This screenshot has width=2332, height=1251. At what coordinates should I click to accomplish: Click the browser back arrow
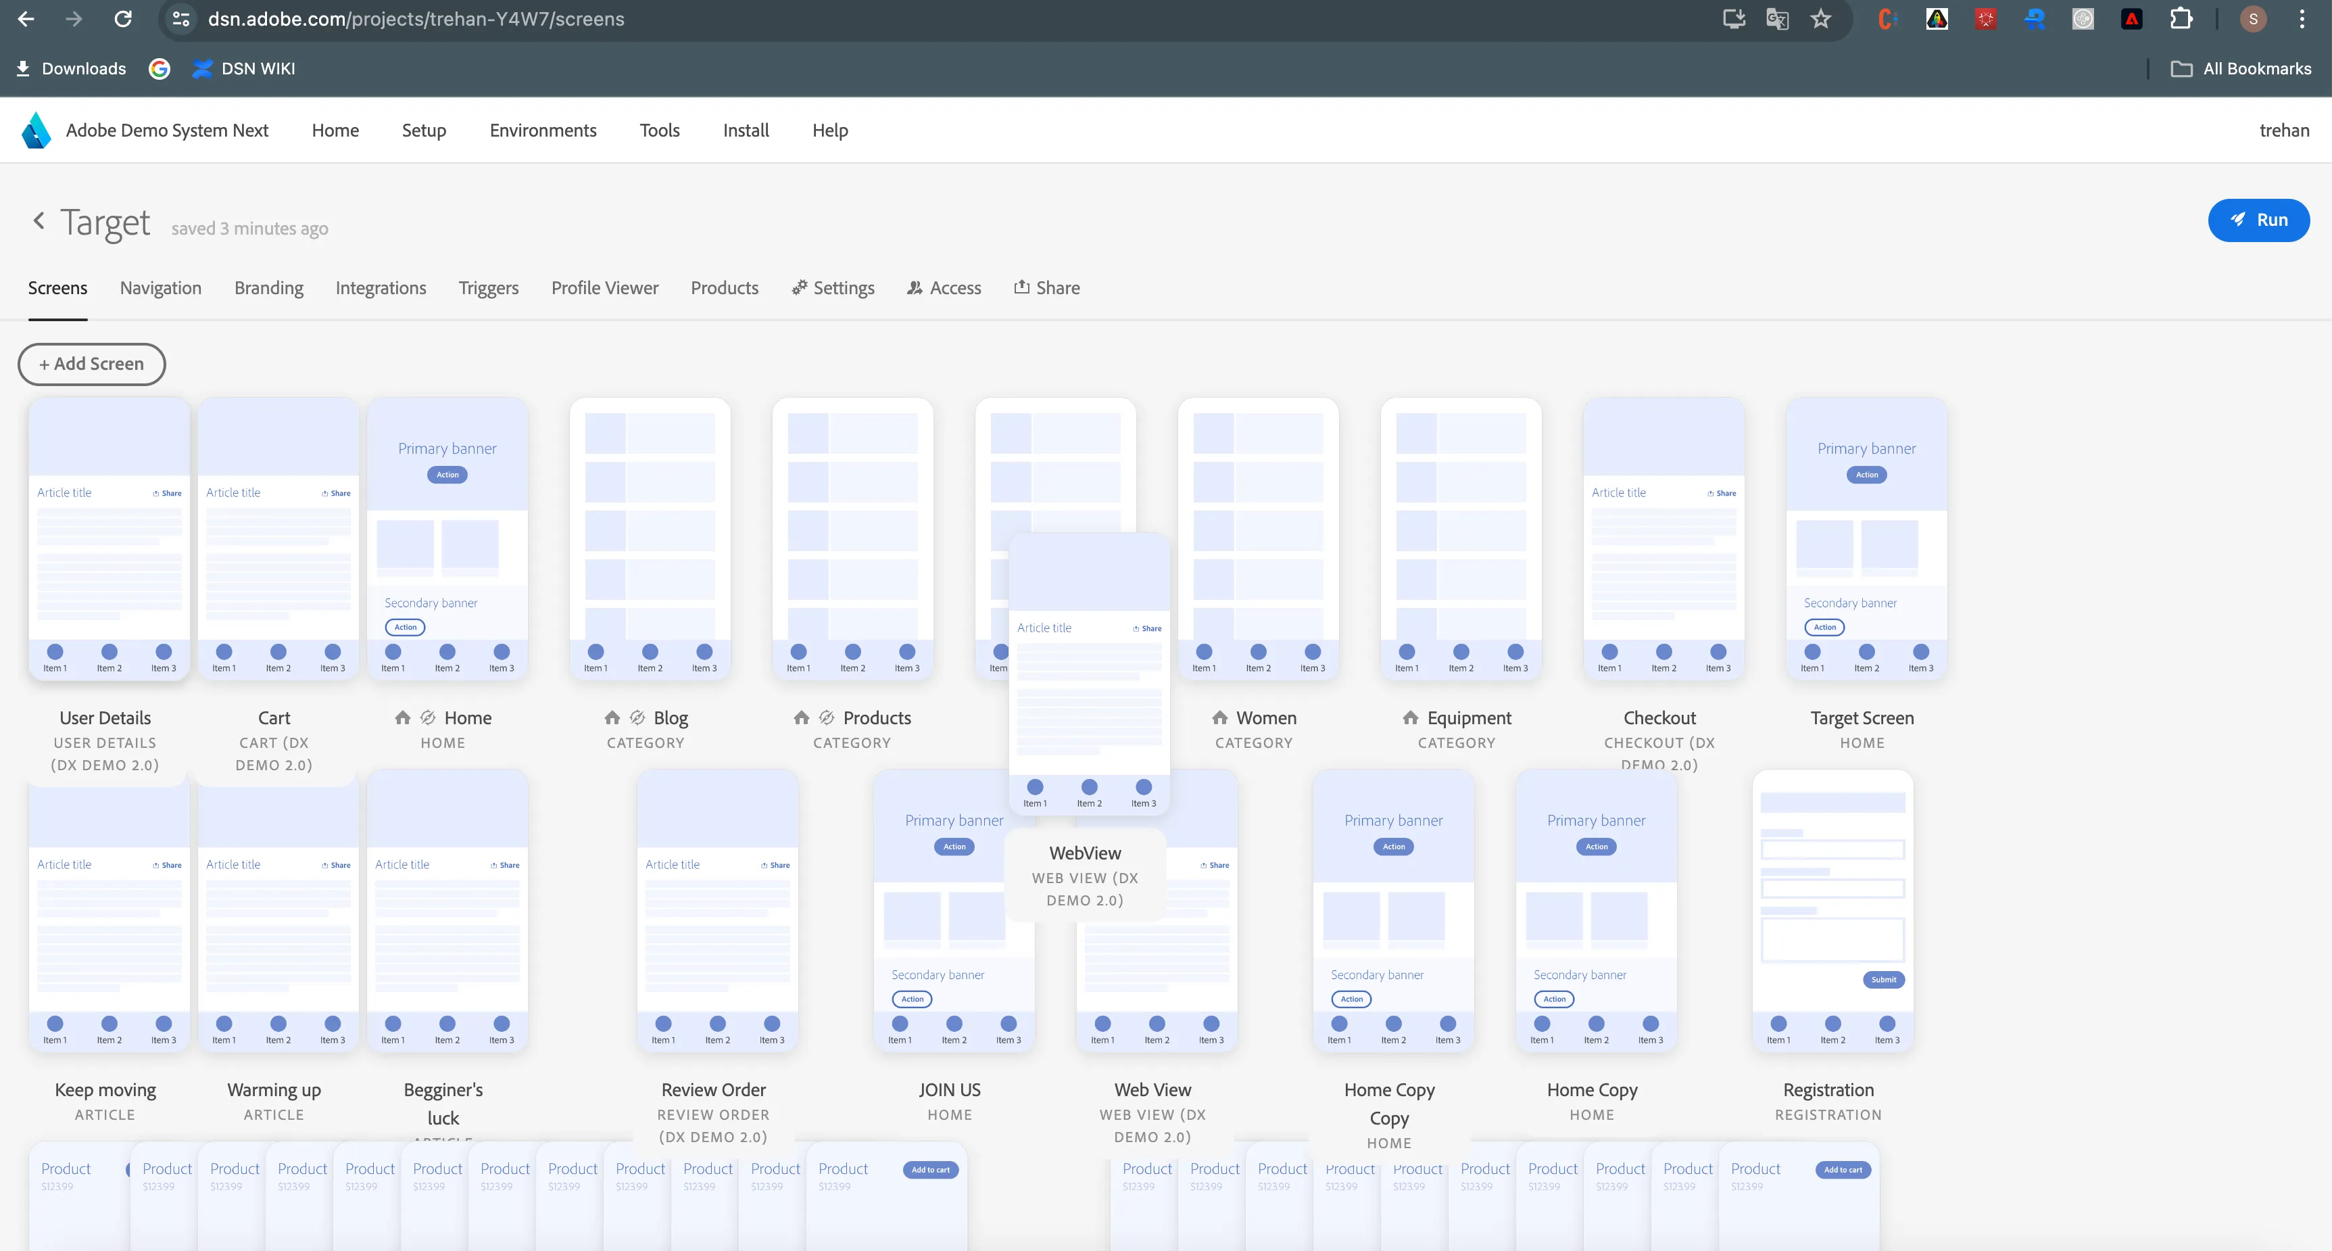tap(26, 19)
